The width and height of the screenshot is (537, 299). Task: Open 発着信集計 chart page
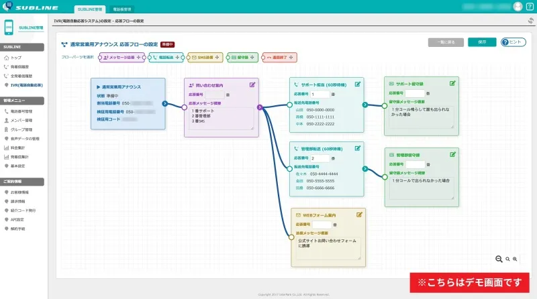tap(16, 157)
